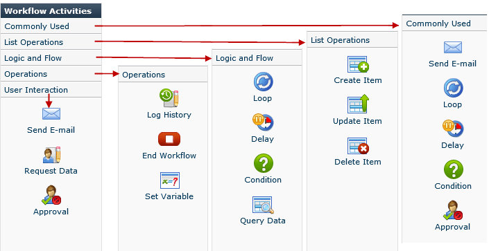
Task: Click Condition label in Logic and Flow panel
Action: (x=263, y=180)
